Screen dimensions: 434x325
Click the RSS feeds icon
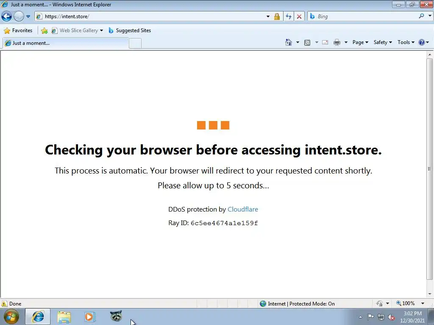click(x=307, y=43)
